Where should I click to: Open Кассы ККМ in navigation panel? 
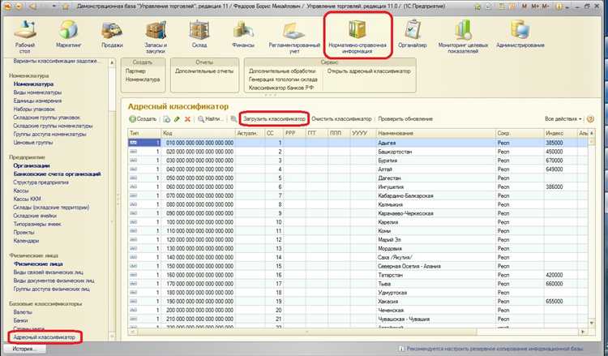(x=27, y=199)
